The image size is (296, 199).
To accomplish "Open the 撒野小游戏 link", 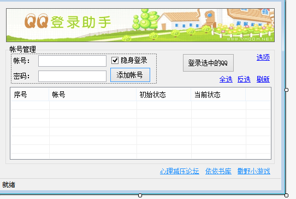I will [x=254, y=171].
